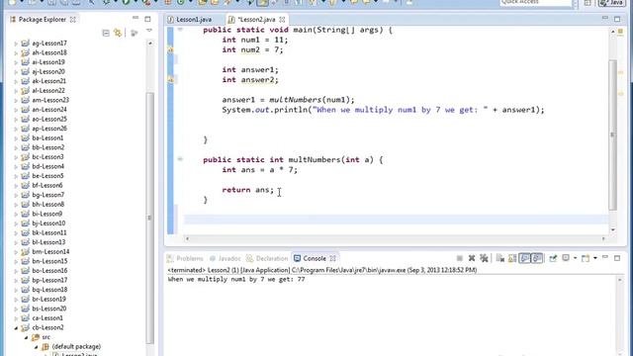
Task: Collapse all in Package Explorer
Action: (106, 33)
